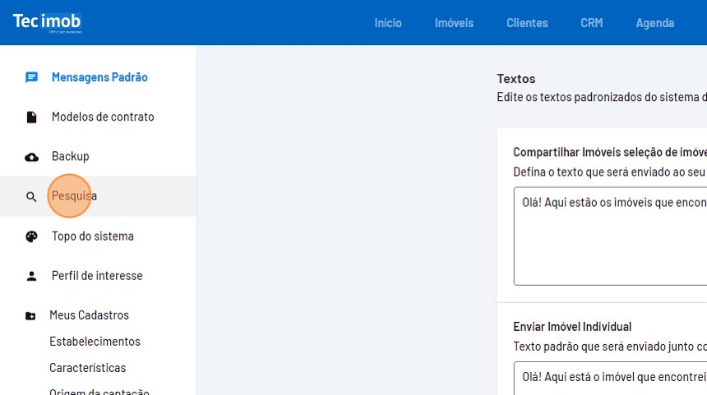Screen dimensions: 707x395
Task: Open Características under Meus Cadastros
Action: click(87, 368)
